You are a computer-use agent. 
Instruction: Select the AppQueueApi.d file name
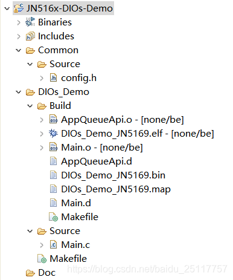pos(97,161)
